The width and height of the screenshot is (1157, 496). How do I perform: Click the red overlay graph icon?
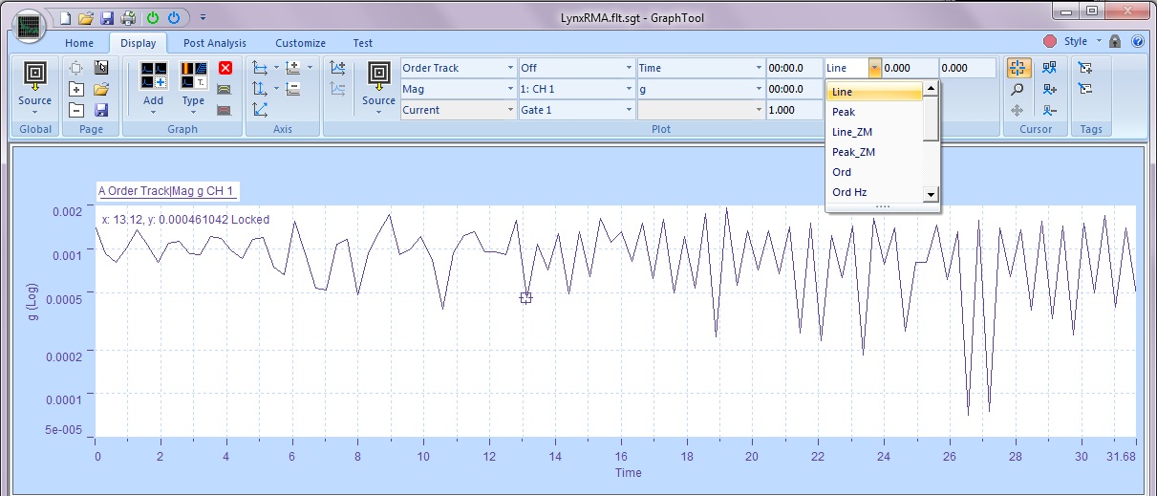coord(225,110)
